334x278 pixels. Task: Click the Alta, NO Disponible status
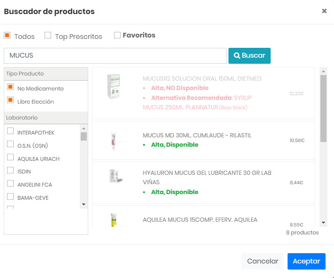click(x=180, y=88)
